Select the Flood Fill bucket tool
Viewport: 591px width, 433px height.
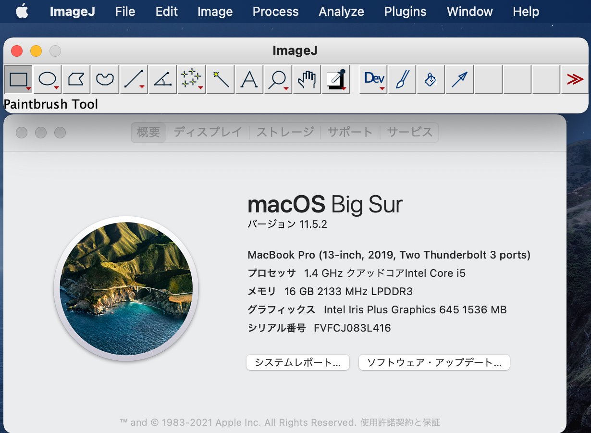pos(431,79)
